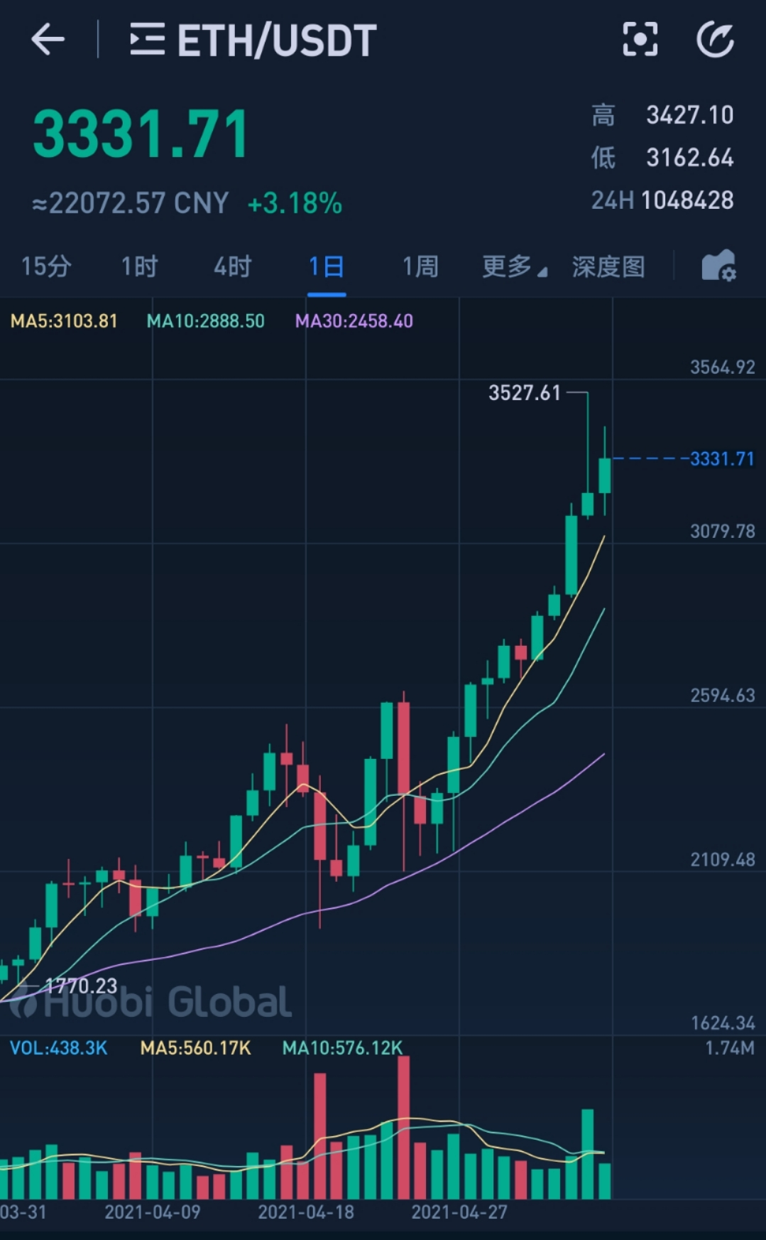766x1240 pixels.
Task: Tap the back arrow to exit the chart
Action: click(x=47, y=39)
